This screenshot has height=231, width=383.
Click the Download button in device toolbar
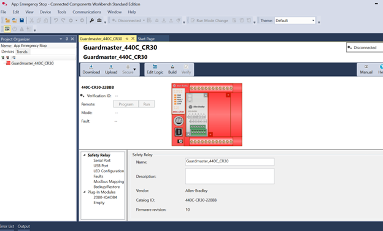tap(91, 69)
